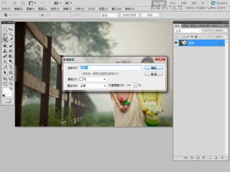Select the Dodge tool
230x172 pixels.
11,61
